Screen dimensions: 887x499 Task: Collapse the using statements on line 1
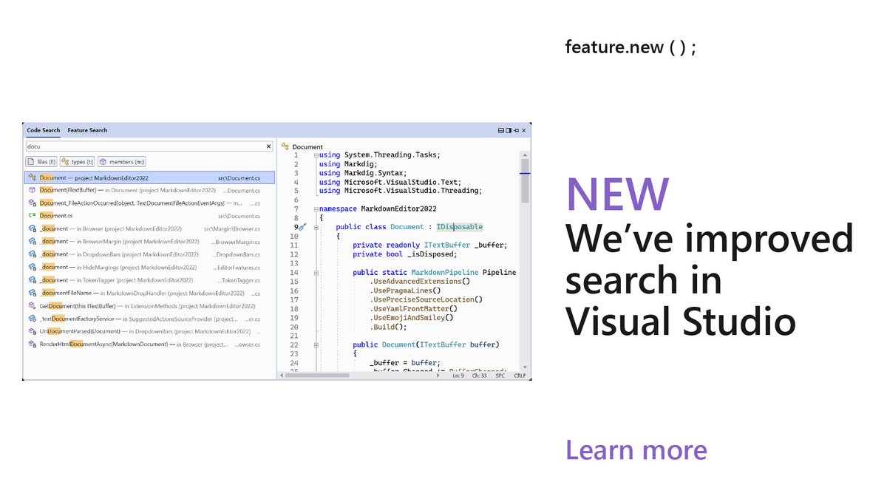[x=316, y=155]
